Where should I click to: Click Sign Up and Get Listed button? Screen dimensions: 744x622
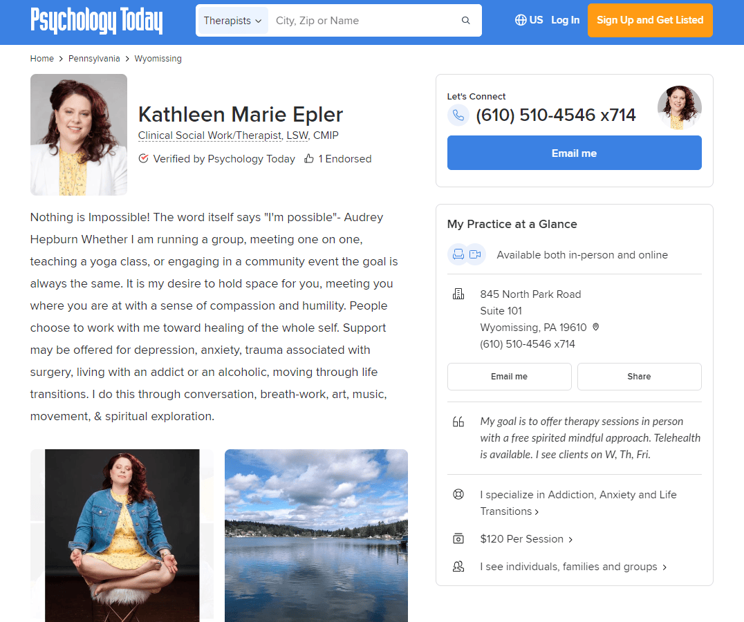tap(650, 20)
